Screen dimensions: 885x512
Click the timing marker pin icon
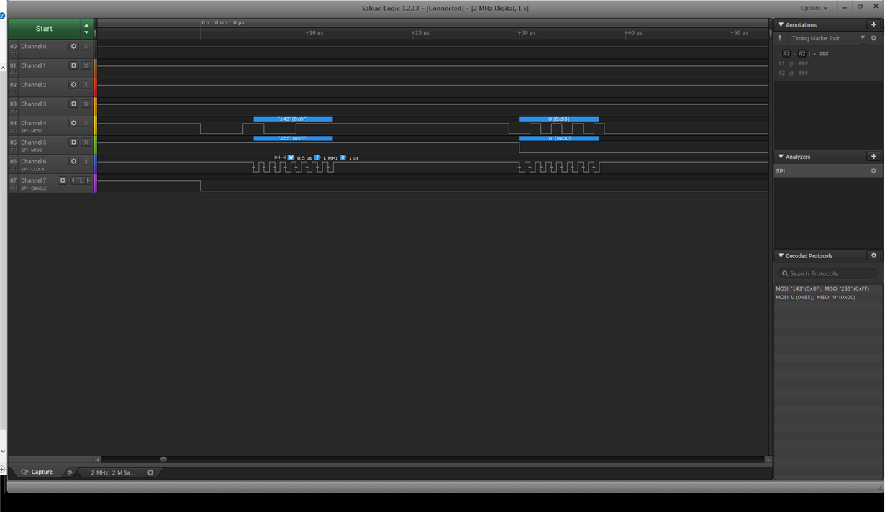pyautogui.click(x=780, y=38)
